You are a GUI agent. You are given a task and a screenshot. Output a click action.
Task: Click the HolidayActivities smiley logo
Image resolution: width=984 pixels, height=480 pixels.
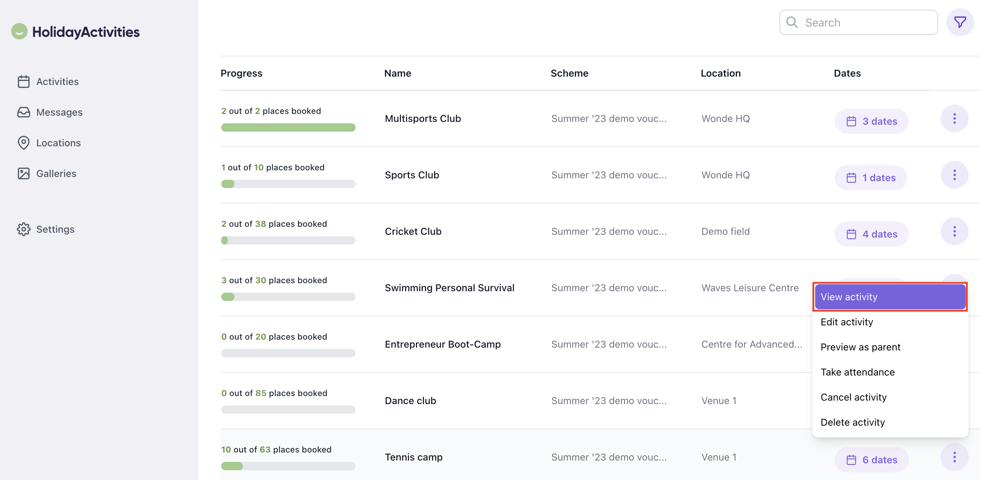point(20,32)
